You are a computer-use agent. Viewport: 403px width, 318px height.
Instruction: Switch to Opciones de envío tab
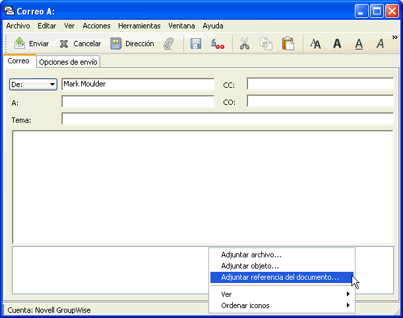click(x=68, y=62)
